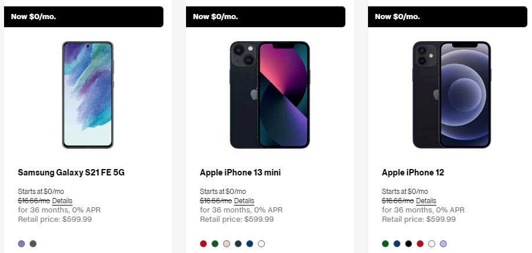
Task: Click the Apple iPhone 12 title
Action: coord(413,173)
